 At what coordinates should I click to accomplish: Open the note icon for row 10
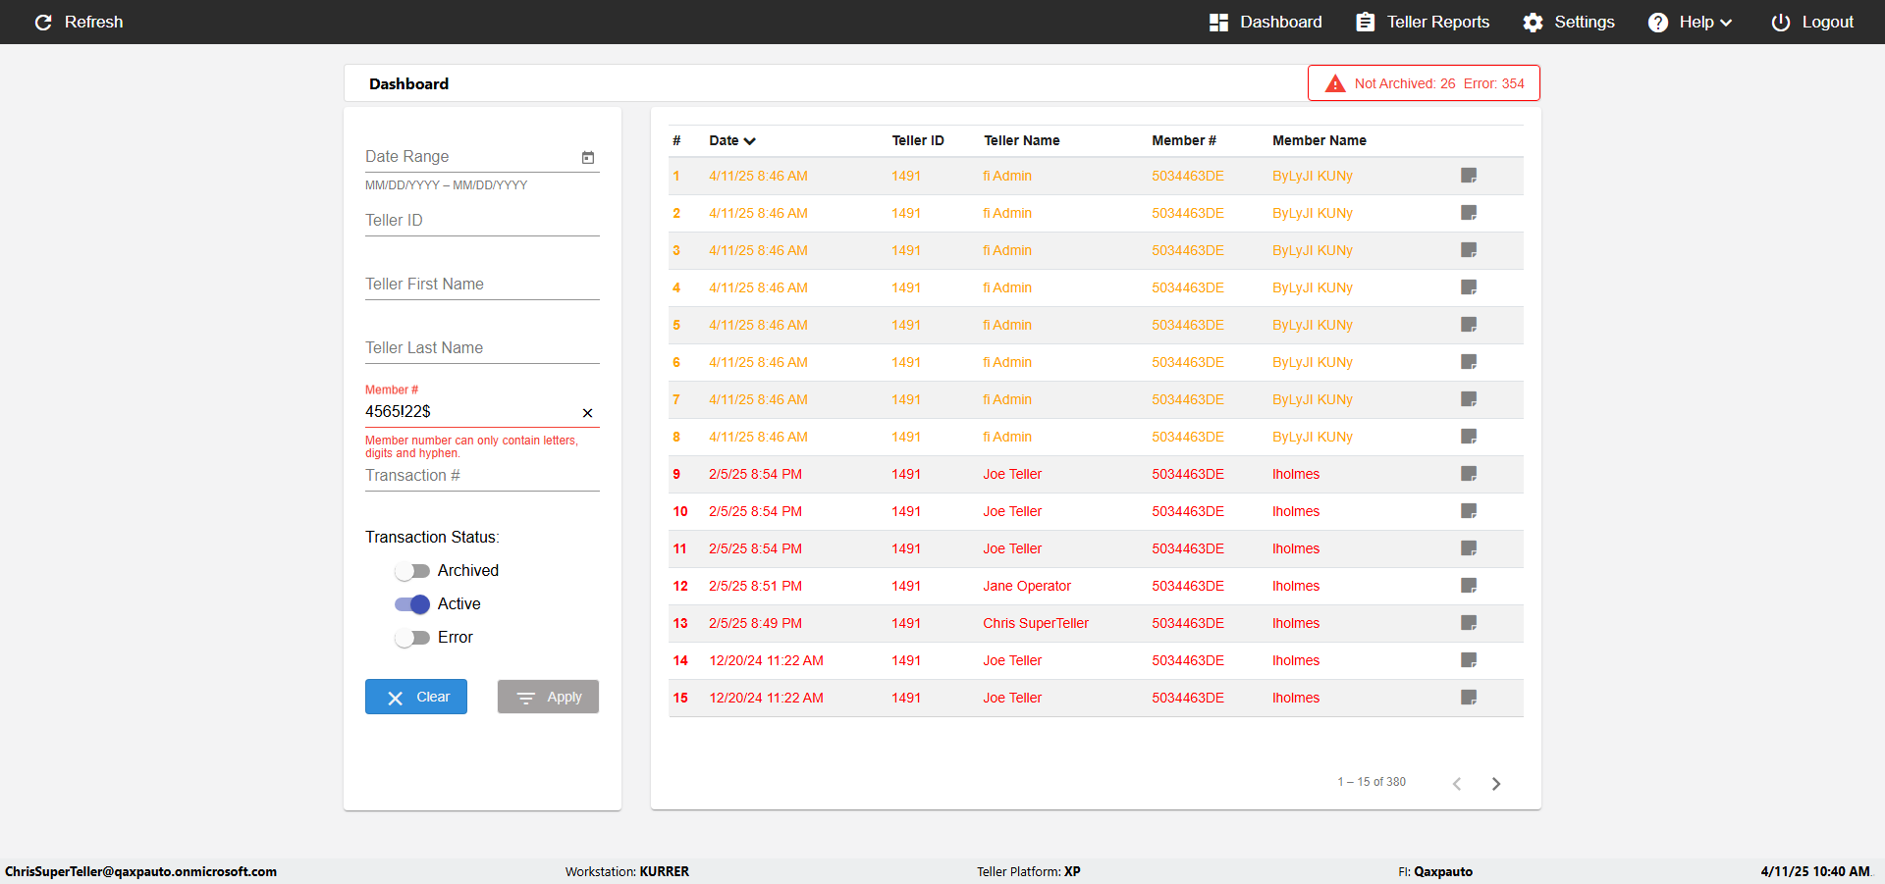click(x=1469, y=511)
